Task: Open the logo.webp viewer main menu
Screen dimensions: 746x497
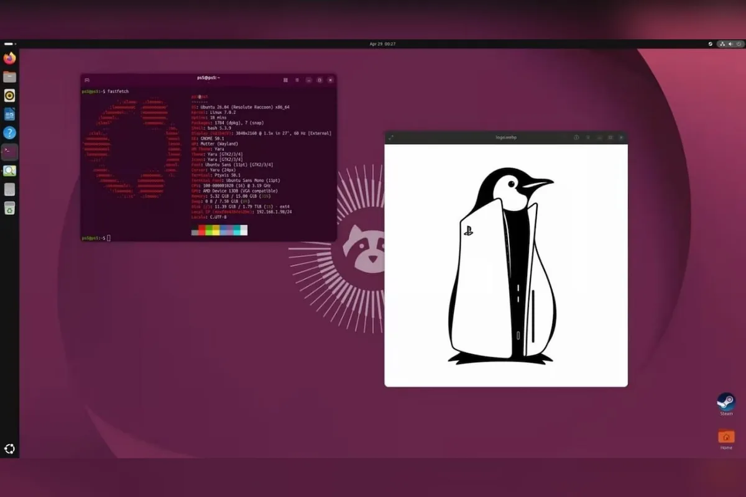Action: 587,137
